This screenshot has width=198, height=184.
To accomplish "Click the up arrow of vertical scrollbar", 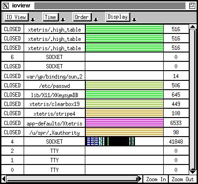I will click(x=192, y=26).
